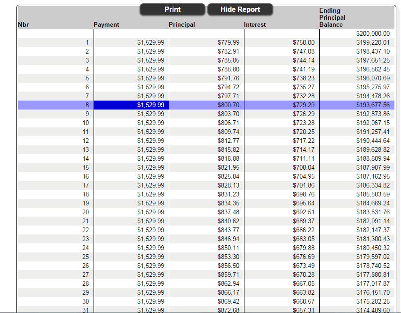The width and height of the screenshot is (401, 313).
Task: Click ending balance $198,437.10
Action: pos(373,51)
